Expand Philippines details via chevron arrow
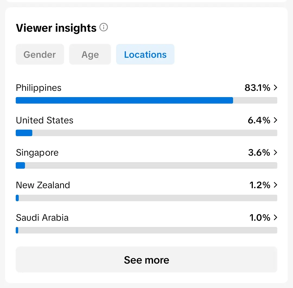293x288 pixels. [x=275, y=87]
